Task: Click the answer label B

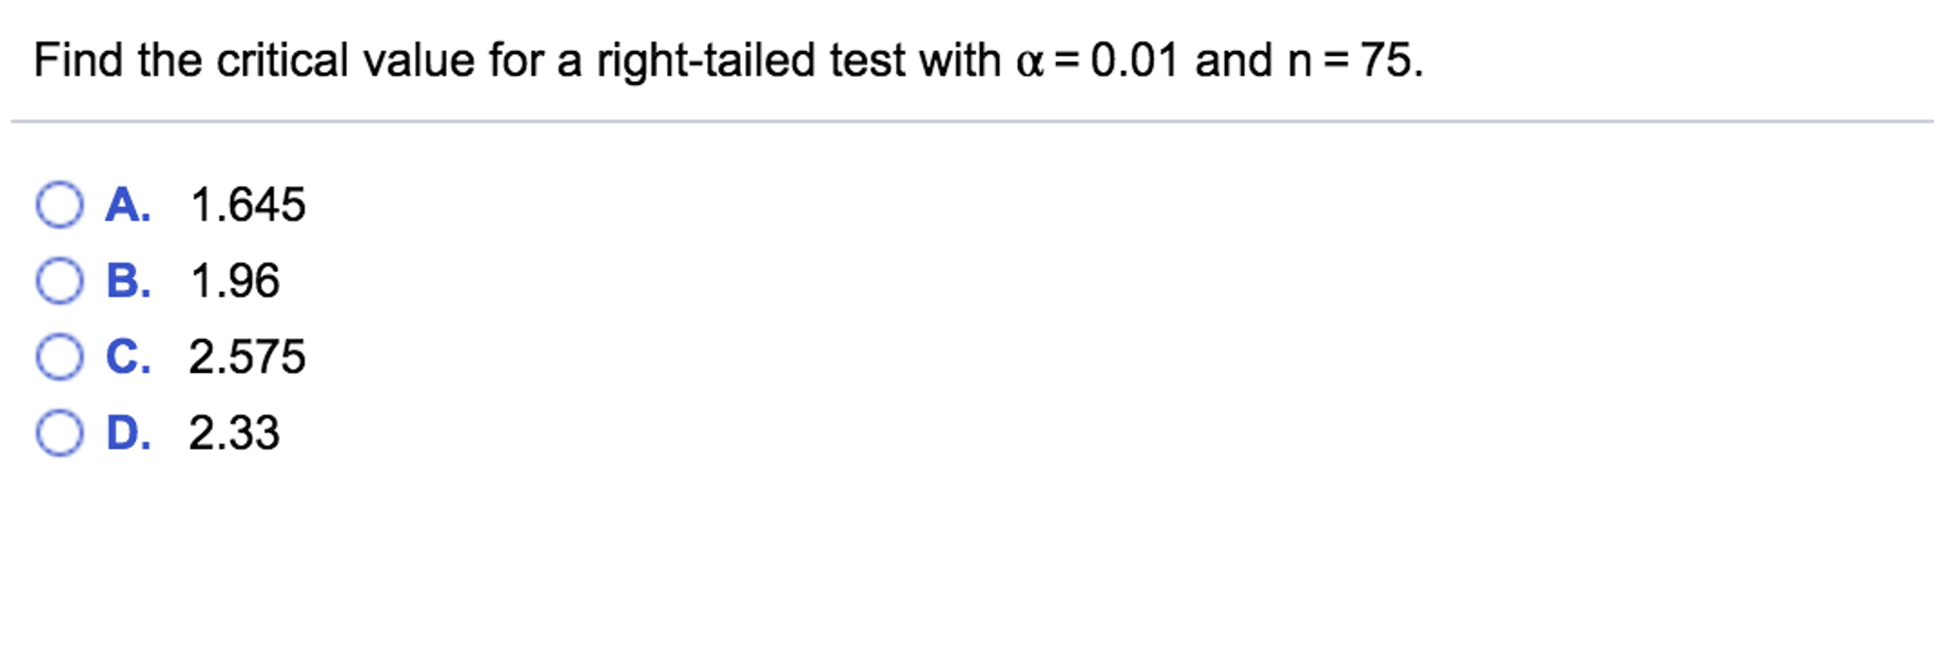Action: 130,281
